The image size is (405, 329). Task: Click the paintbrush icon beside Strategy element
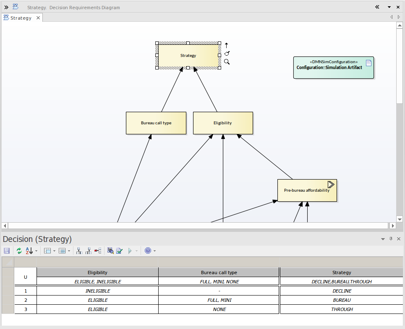pos(227,53)
